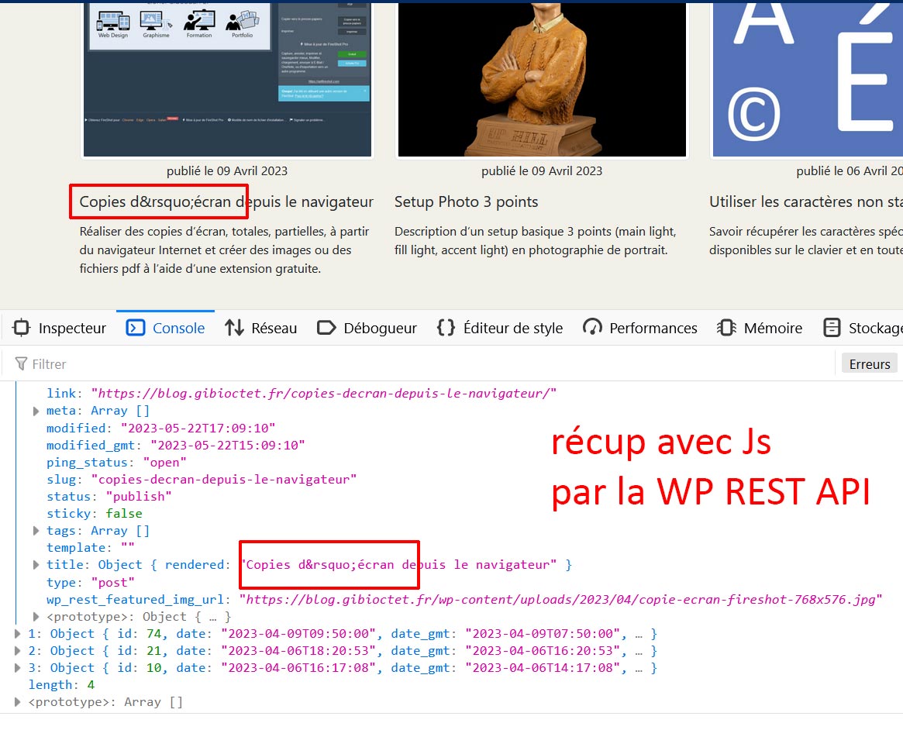The width and height of the screenshot is (903, 730).
Task: Click the 'Réaliser des copies d'écran' excerpt text
Action: (x=225, y=250)
